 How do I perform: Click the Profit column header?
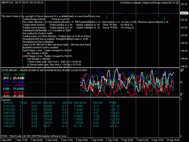pyautogui.click(x=112, y=103)
